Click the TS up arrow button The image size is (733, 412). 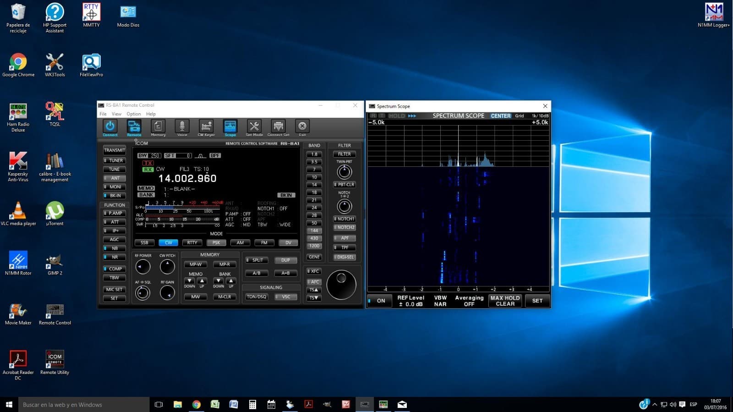point(314,290)
